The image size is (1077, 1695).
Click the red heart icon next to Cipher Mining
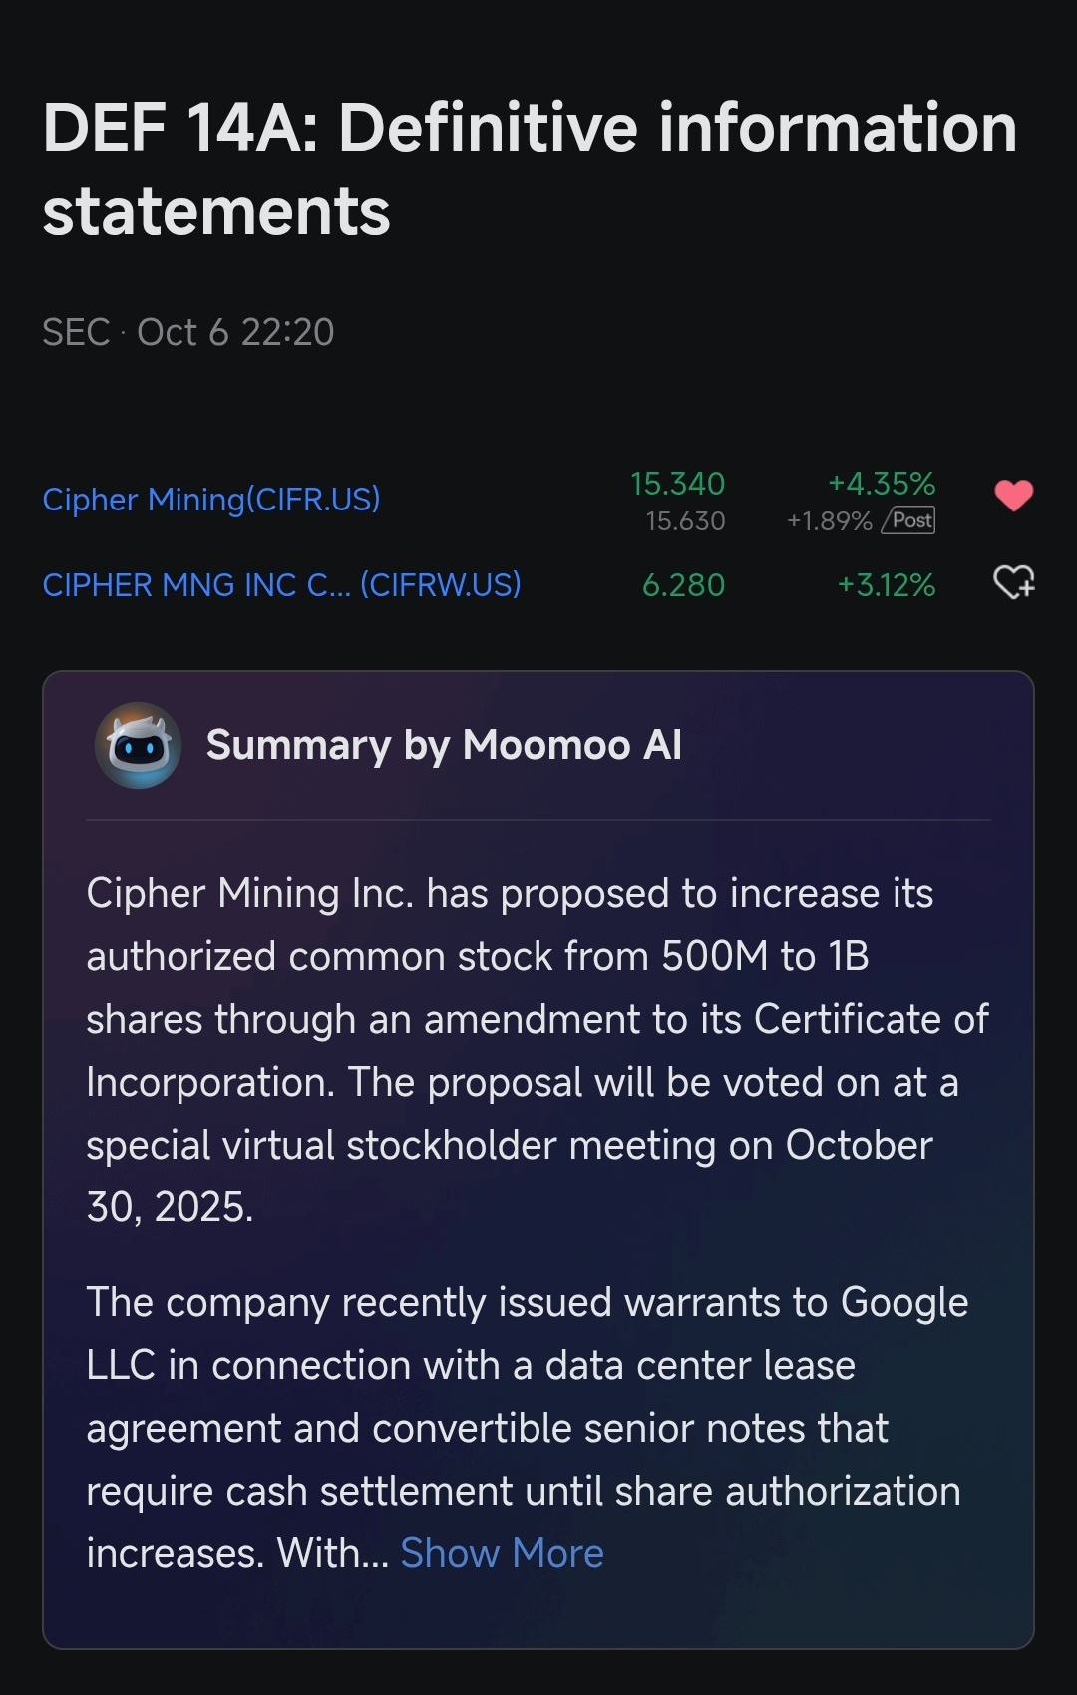tap(1015, 494)
